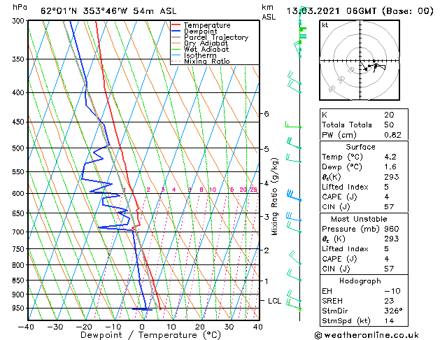This screenshot has height=340, width=440.
Task: Click the km ASL axis header
Action: (x=269, y=12)
